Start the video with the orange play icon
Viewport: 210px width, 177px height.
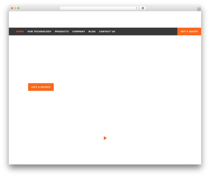[105, 138]
